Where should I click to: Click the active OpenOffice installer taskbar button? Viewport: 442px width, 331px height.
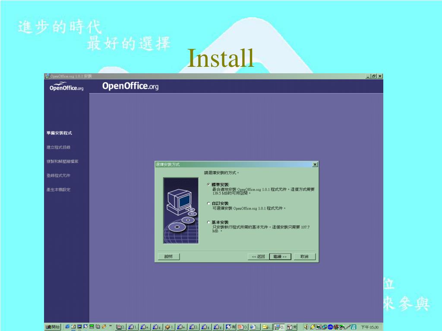click(279, 327)
